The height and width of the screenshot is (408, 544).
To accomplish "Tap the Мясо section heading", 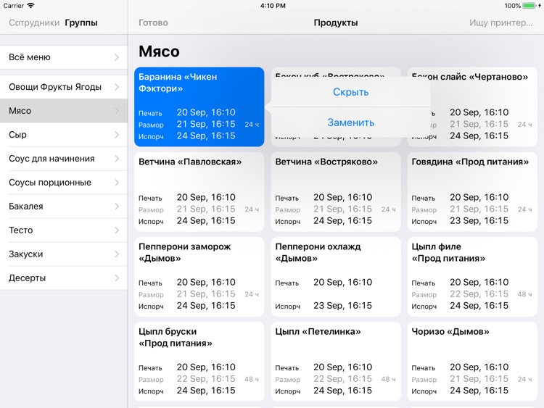I will coord(160,51).
